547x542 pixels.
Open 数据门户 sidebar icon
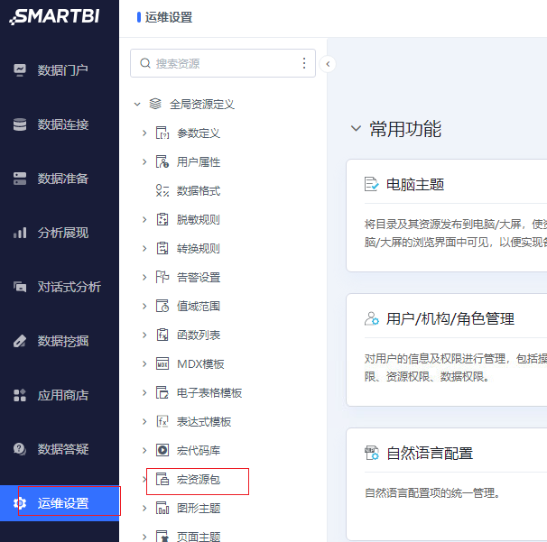[x=20, y=70]
